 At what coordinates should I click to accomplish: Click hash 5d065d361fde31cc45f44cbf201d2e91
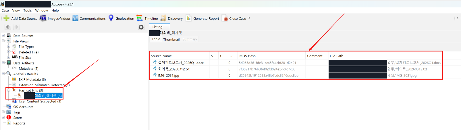pos(267,63)
